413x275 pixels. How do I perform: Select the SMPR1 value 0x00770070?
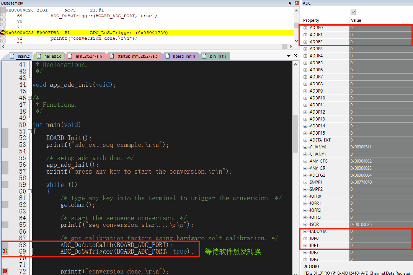pos(361,182)
